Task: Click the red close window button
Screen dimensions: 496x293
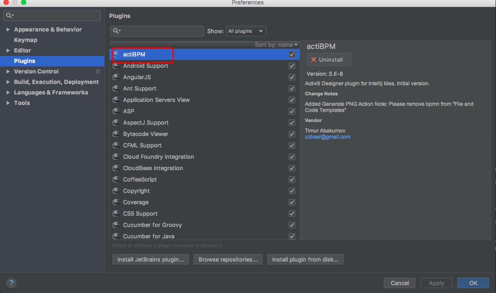Action: [x=6, y=2]
